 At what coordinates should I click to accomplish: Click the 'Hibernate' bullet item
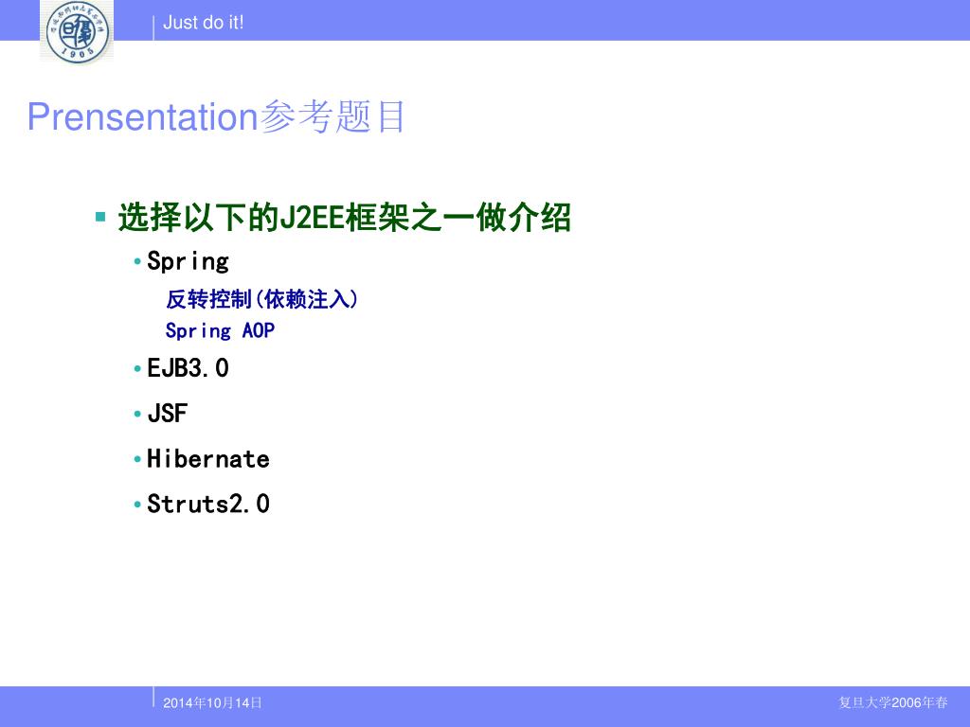click(x=207, y=459)
